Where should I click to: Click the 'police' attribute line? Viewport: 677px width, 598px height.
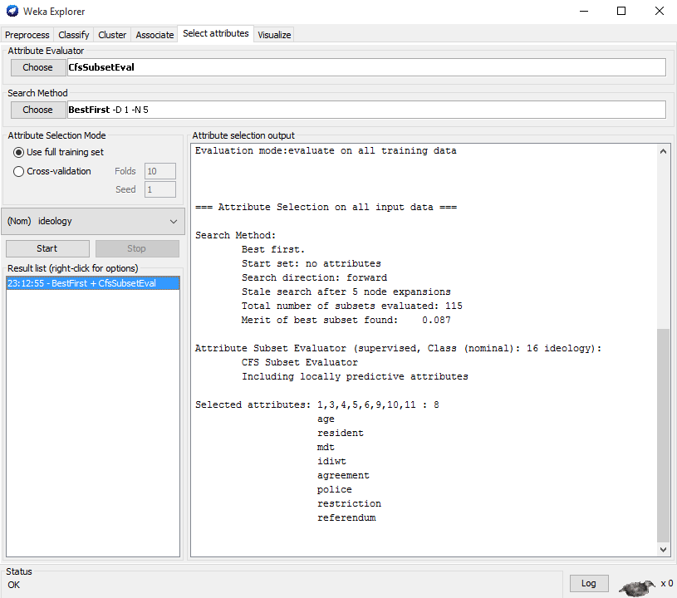334,490
